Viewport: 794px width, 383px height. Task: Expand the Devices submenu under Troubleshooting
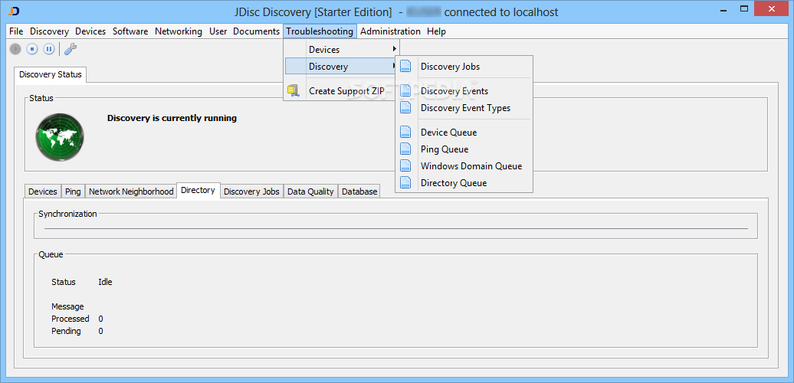(342, 50)
